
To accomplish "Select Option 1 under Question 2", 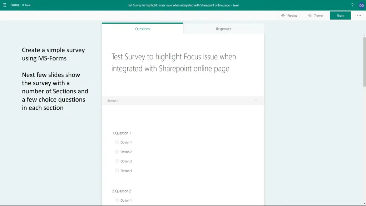I will (117, 200).
